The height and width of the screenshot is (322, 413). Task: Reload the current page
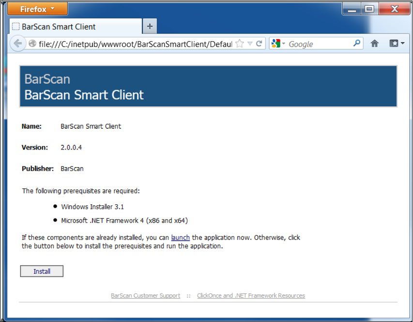click(x=259, y=44)
